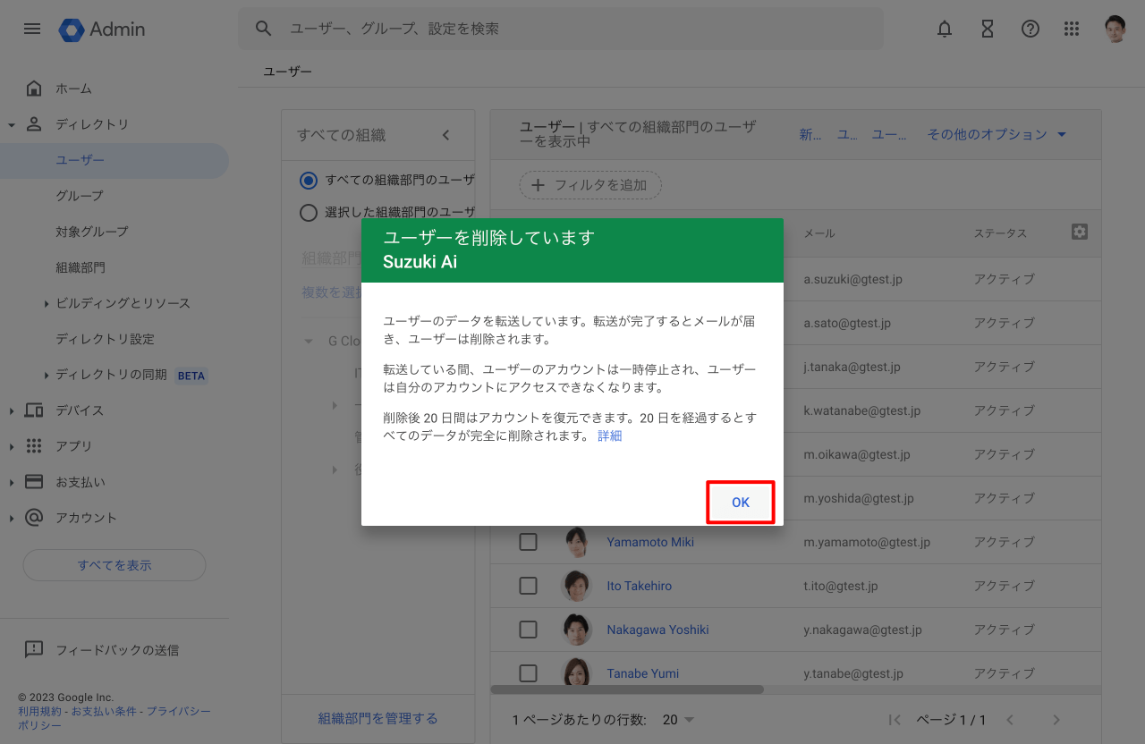Expand the アカウント section arrow
The height and width of the screenshot is (744, 1145).
[x=12, y=519]
